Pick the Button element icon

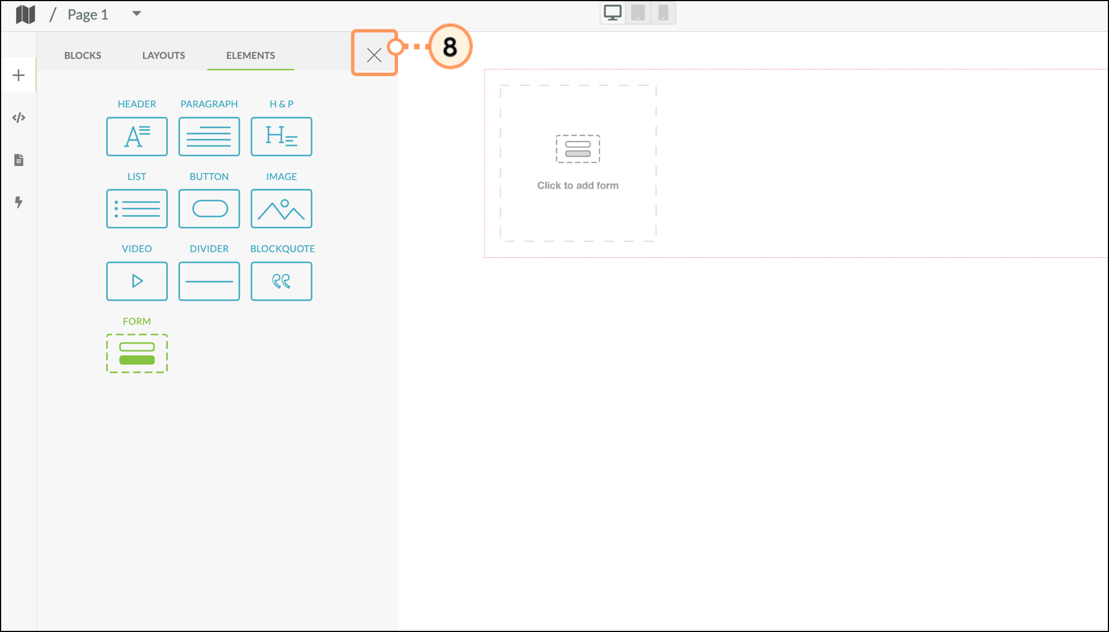209,209
